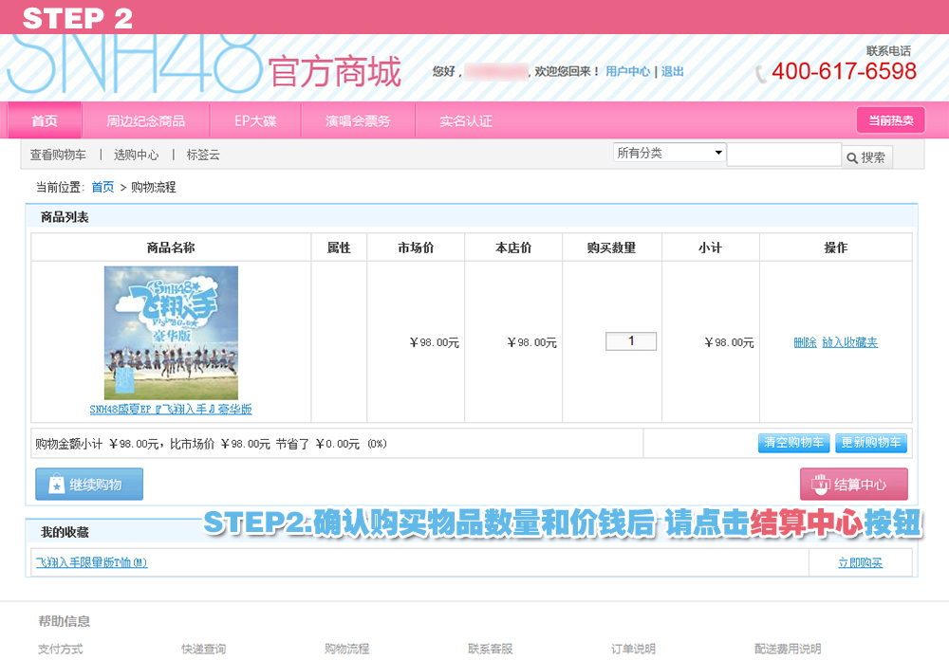Click the shopping bag icon on 继续购物
Screen dimensions: 949x660
pos(56,484)
